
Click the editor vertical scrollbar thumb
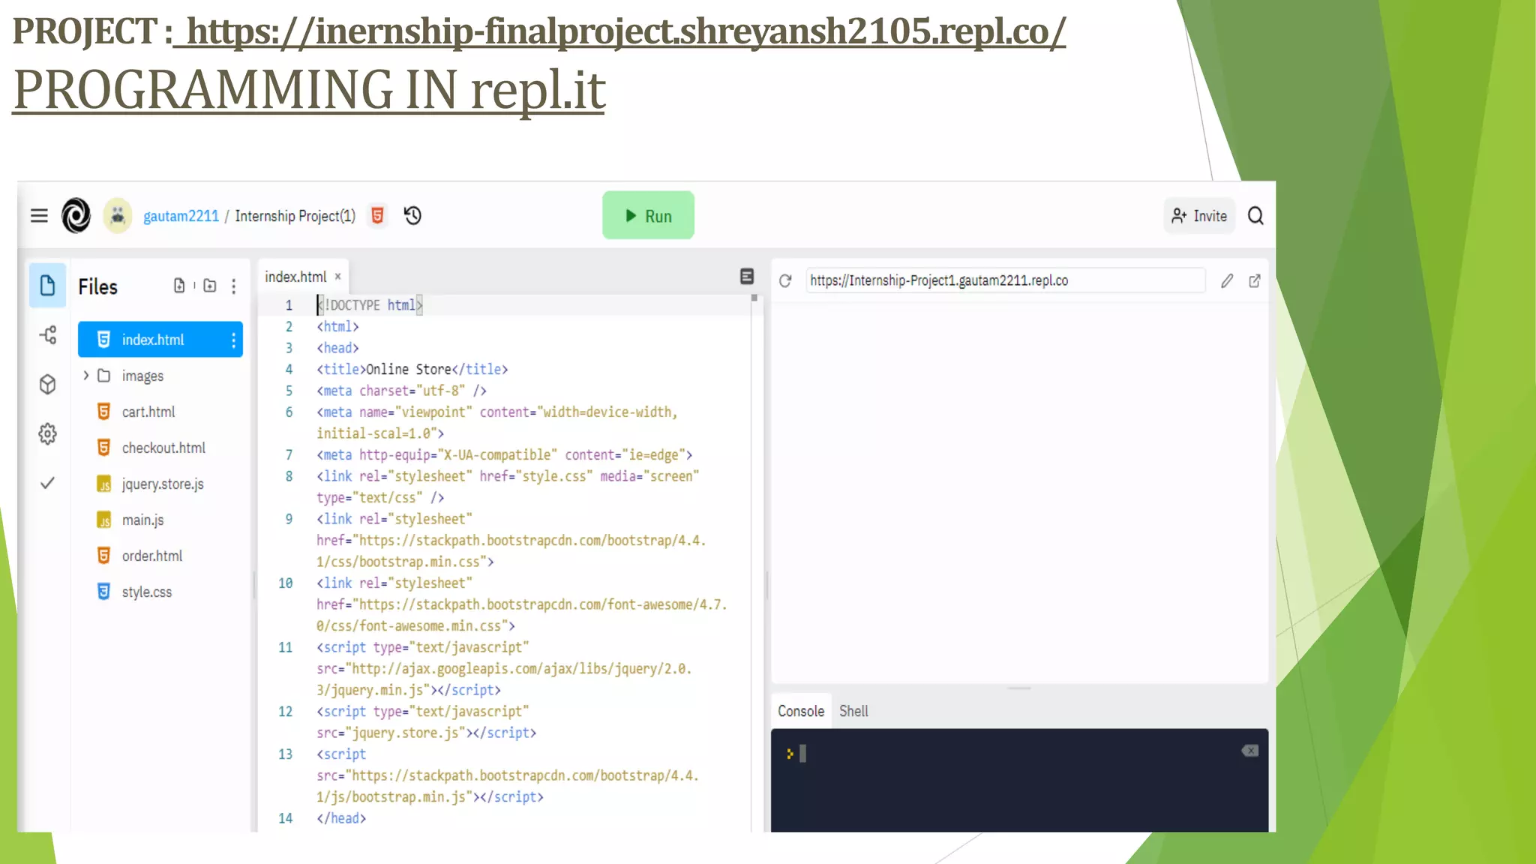754,298
